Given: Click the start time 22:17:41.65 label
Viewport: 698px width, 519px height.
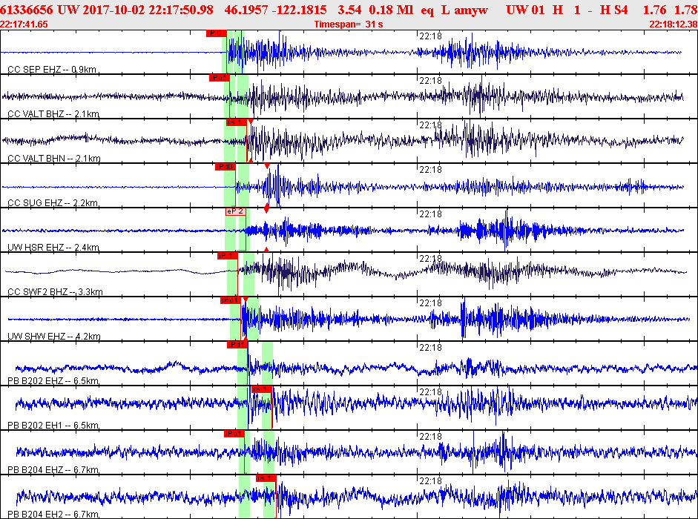Looking at the screenshot, I should click(x=24, y=24).
